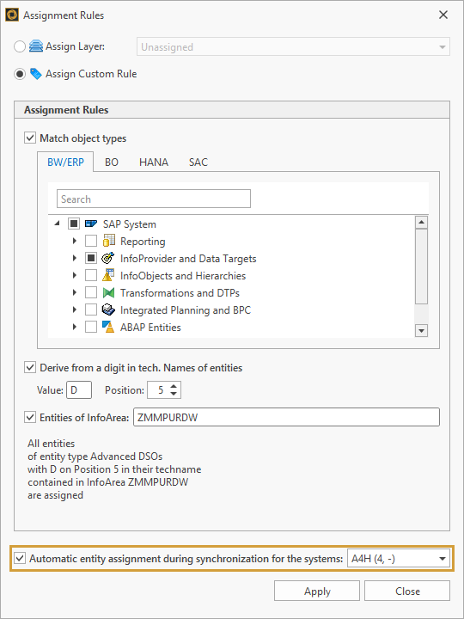Viewport: 464px width, 619px height.
Task: Expand the Reporting tree node
Action: pyautogui.click(x=75, y=241)
